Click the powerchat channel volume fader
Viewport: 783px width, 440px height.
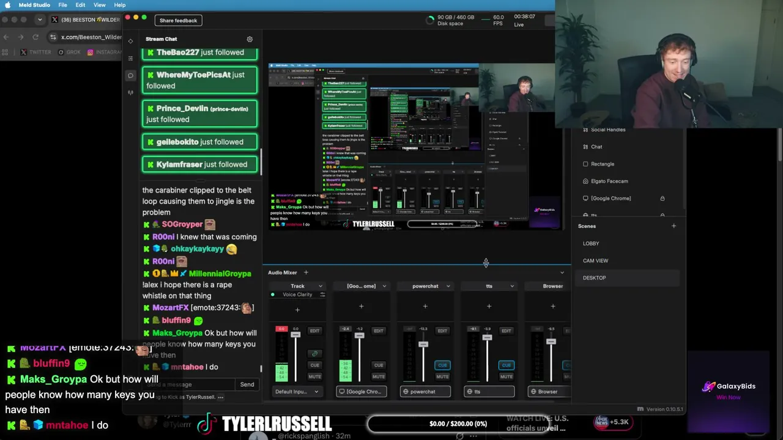tap(423, 345)
